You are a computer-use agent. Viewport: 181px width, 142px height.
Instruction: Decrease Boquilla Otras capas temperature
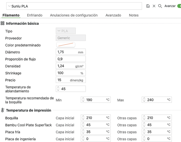(144, 119)
